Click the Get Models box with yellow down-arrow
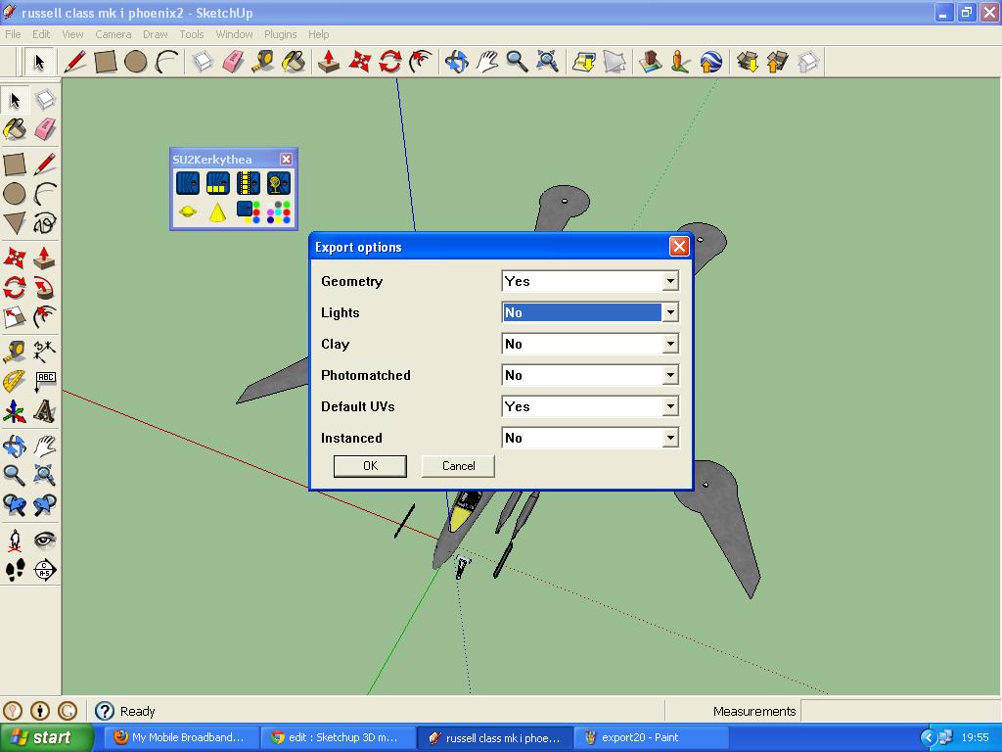Viewport: 1002px width, 752px height. (x=747, y=62)
